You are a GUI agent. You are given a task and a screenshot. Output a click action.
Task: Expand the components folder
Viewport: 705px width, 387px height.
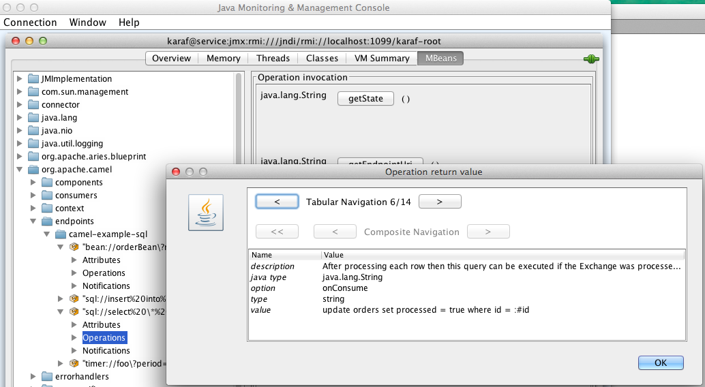pyautogui.click(x=33, y=183)
